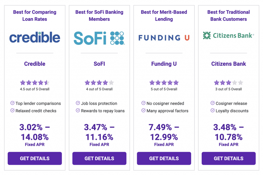Viewport: 263px width, 175px height.
Task: Click checkmark beside Top lender comparisons
Action: (x=12, y=103)
